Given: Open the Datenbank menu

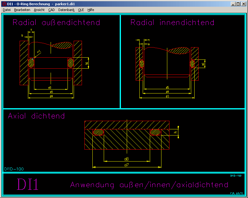Looking at the screenshot, I should point(66,10).
